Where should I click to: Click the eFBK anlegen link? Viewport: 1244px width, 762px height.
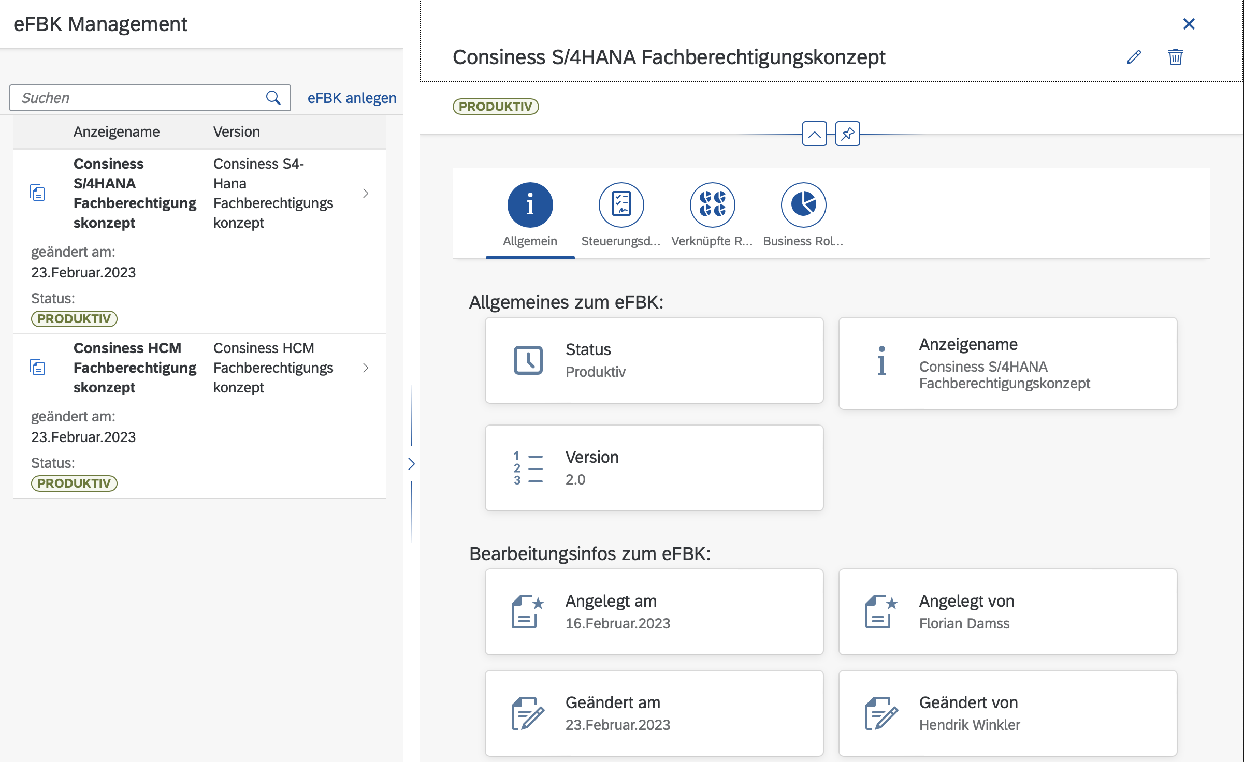pos(352,98)
